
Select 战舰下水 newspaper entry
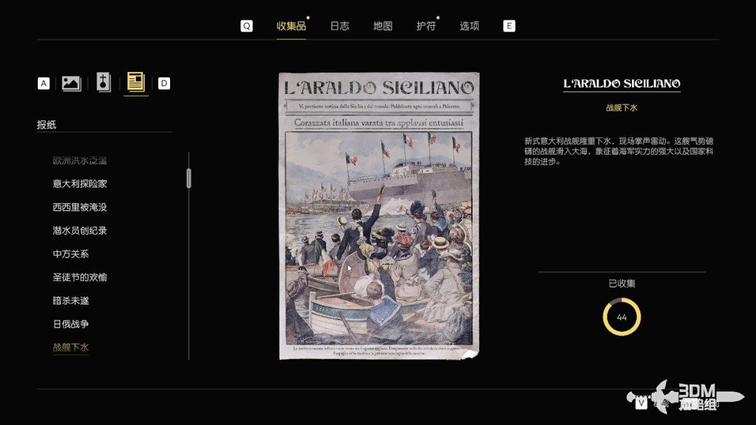tap(71, 347)
